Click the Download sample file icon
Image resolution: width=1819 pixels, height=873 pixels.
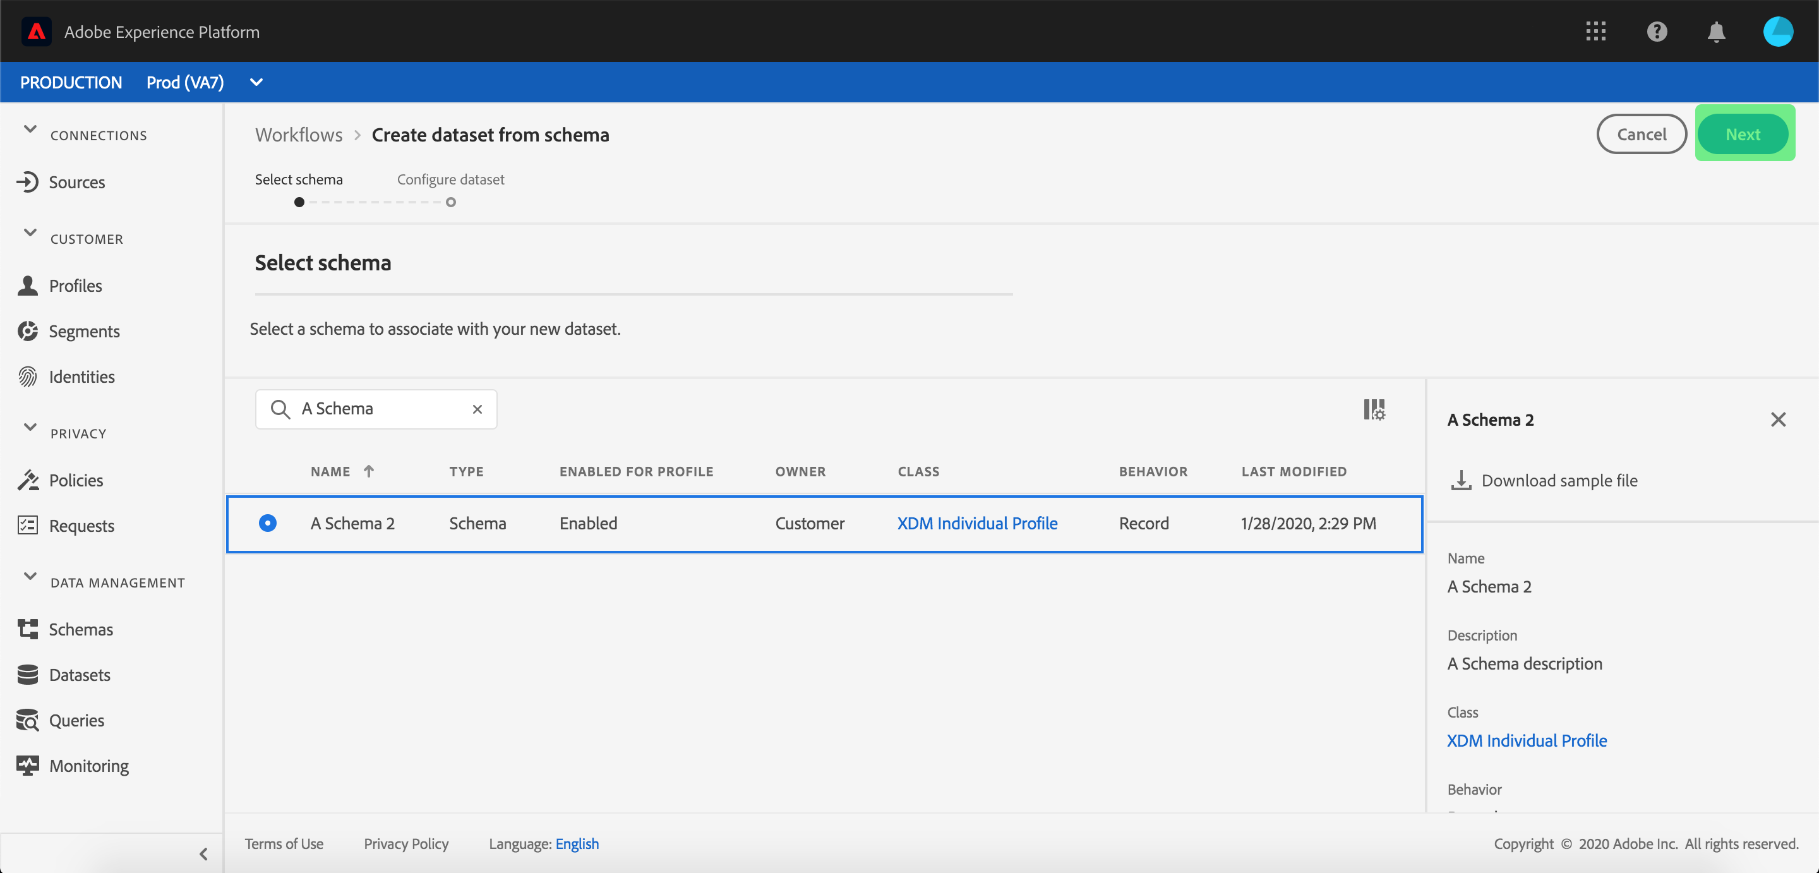click(1460, 480)
